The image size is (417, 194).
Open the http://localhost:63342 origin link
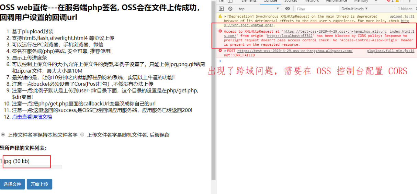[290, 36]
